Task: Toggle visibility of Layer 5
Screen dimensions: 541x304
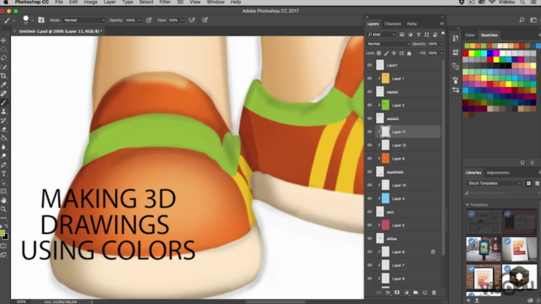Action: point(369,225)
